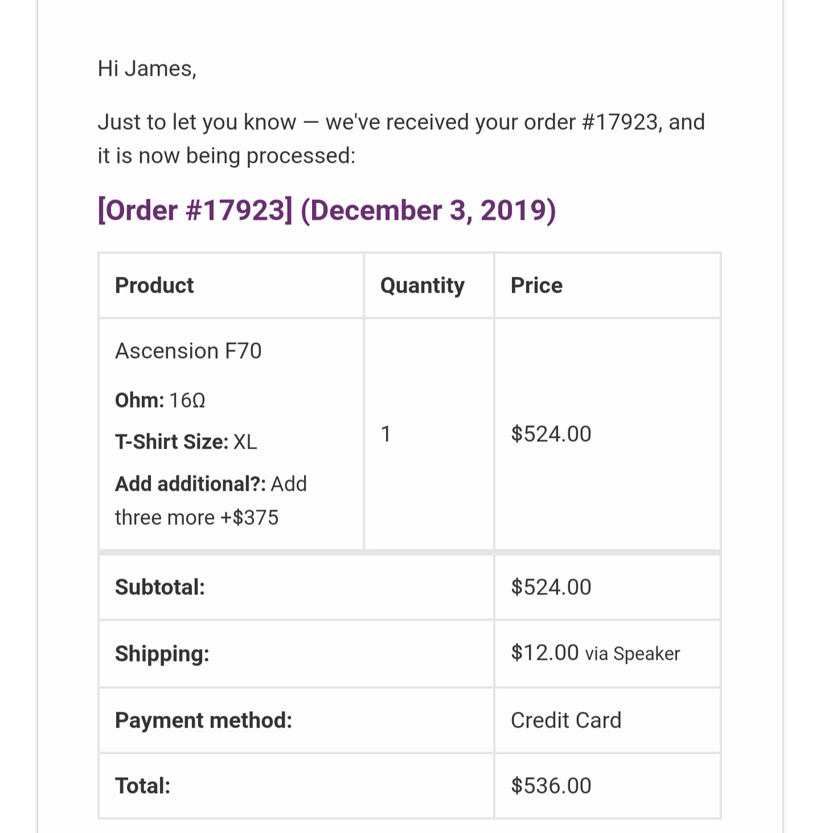Click the Ohm: 16Ω specification line
Image resolution: width=820 pixels, height=833 pixels.
pos(160,400)
